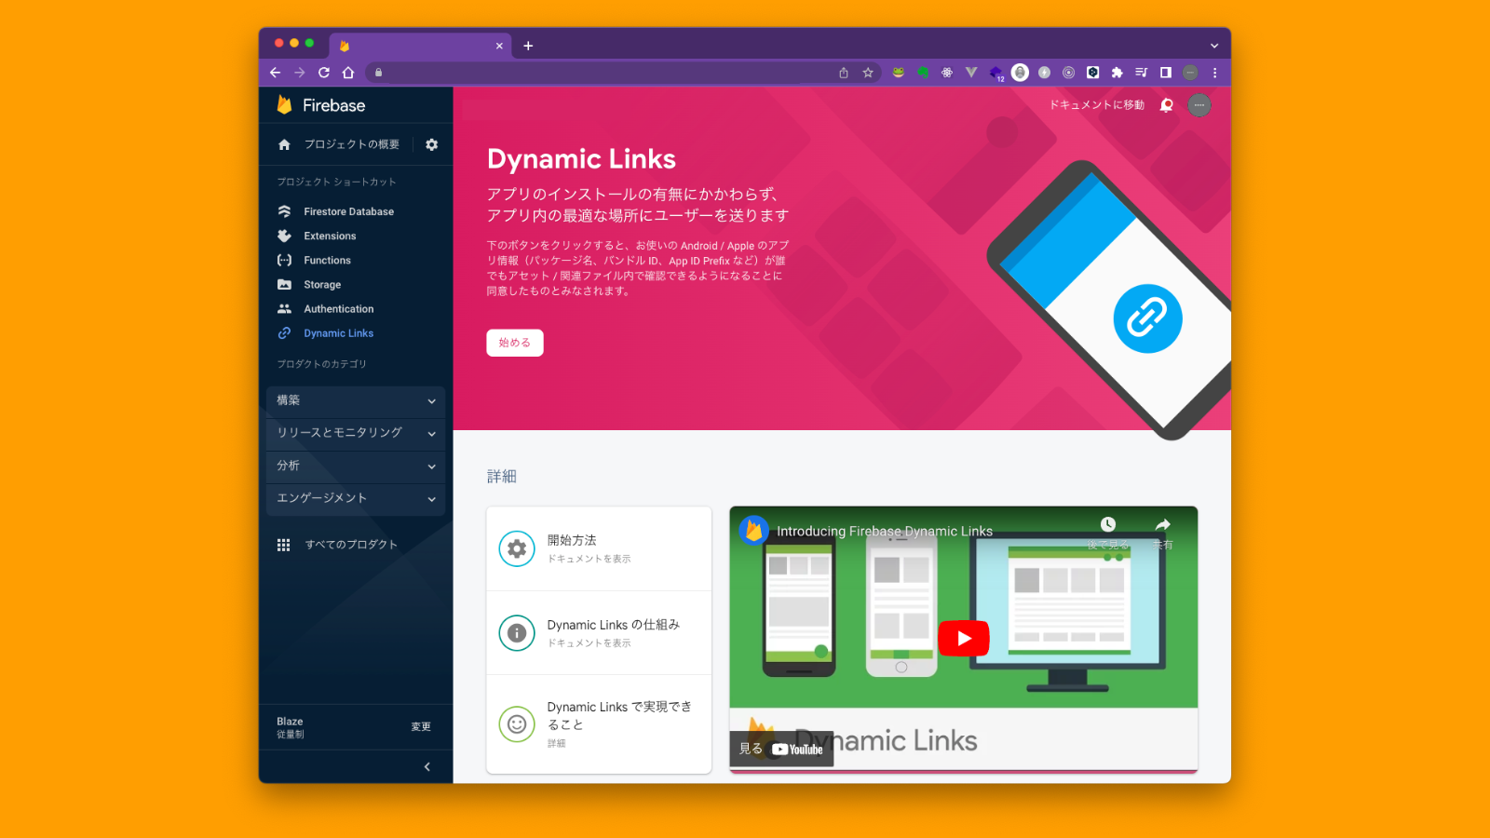This screenshot has width=1490, height=838.
Task: Click the Firebase flame logo
Action: (285, 105)
